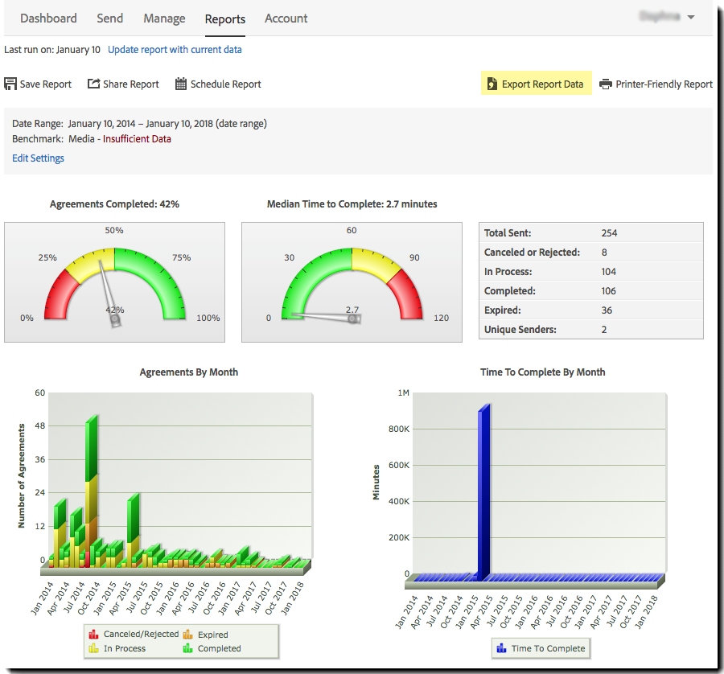Open the Account tab
The height and width of the screenshot is (674, 724).
[286, 18]
